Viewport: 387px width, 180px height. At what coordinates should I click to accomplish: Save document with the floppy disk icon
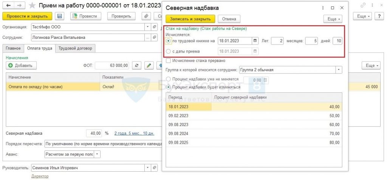pyautogui.click(x=59, y=16)
